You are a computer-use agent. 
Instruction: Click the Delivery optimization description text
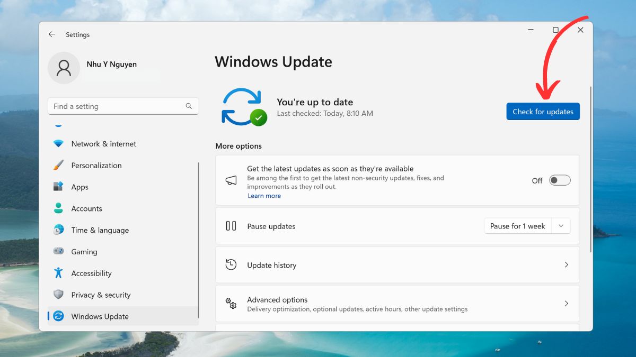click(357, 309)
